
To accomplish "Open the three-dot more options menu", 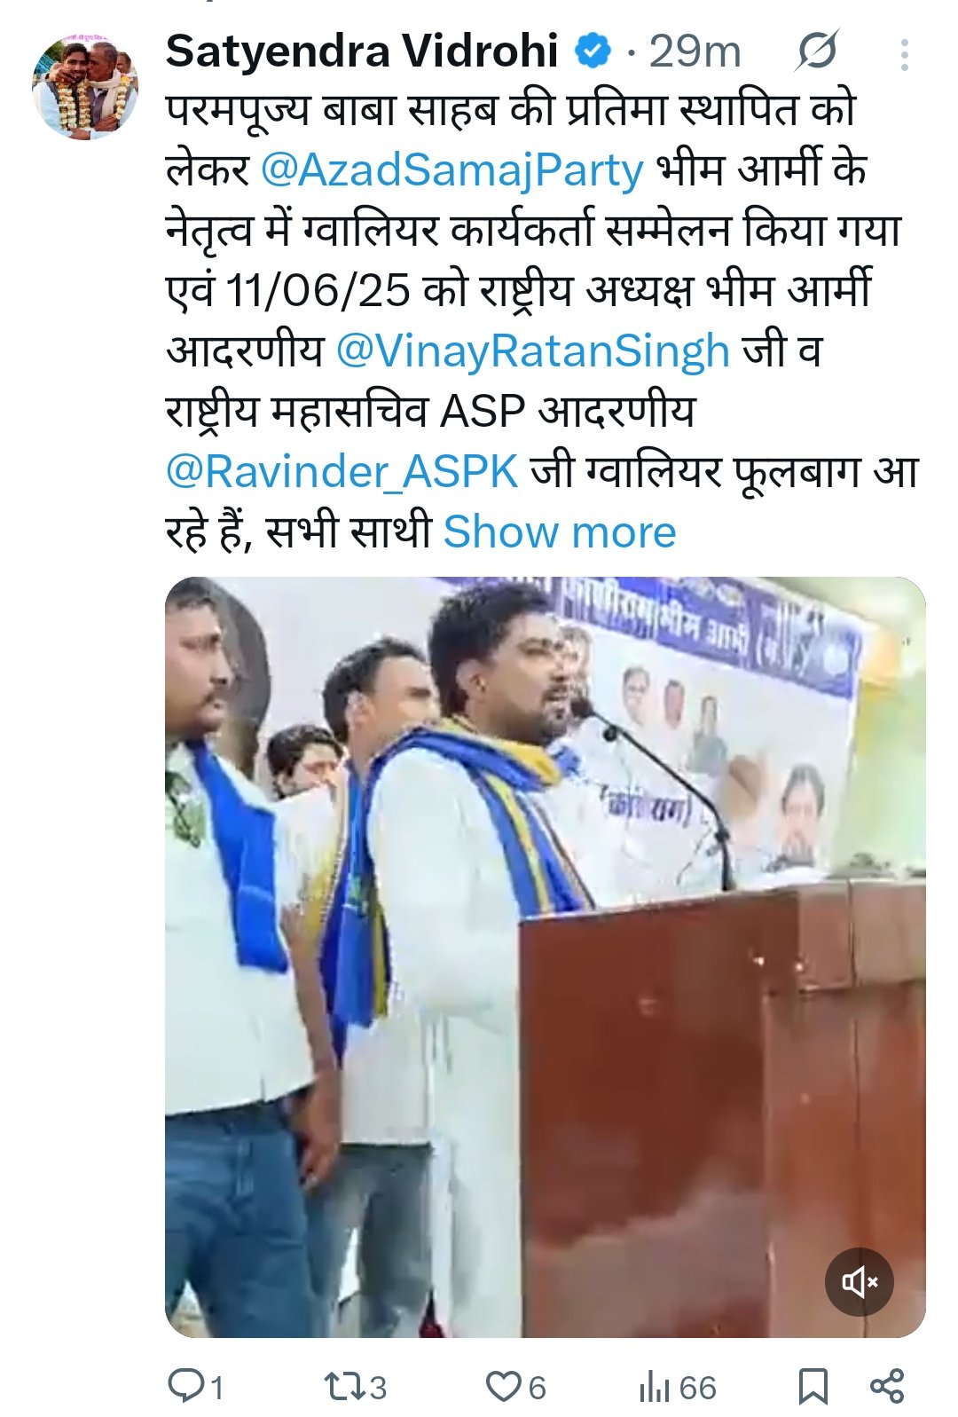I will 904,54.
